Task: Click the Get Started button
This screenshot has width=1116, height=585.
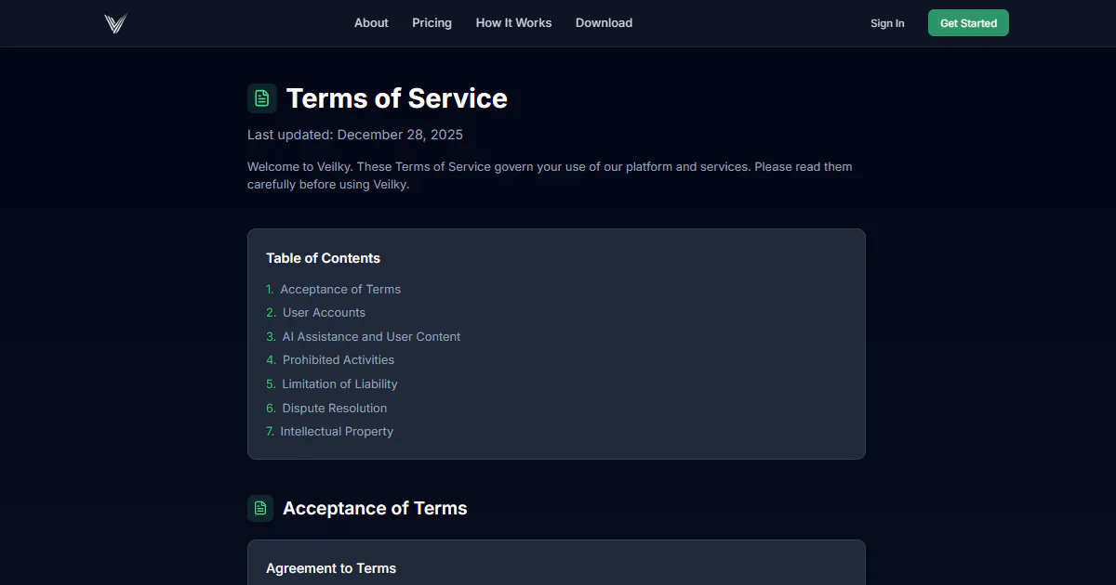Action: point(968,23)
